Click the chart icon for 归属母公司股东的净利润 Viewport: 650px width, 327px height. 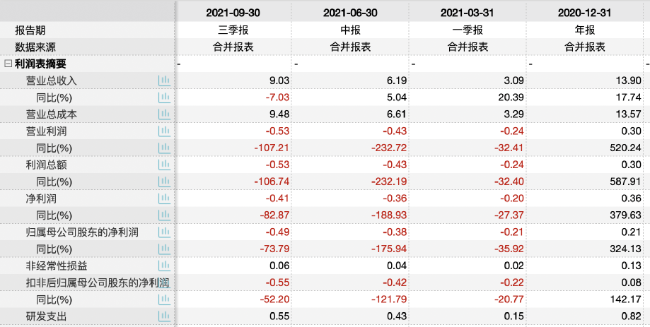(164, 232)
